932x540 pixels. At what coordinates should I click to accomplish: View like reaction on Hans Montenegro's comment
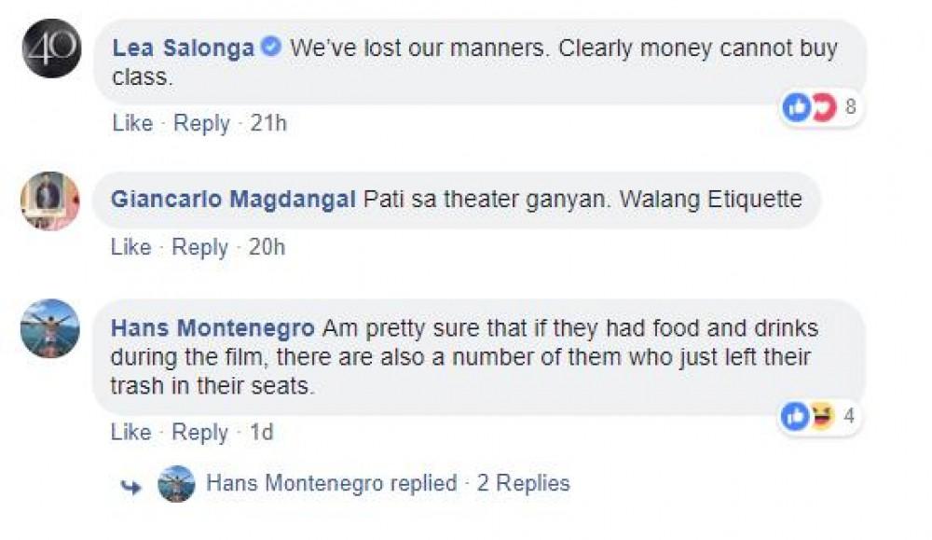(795, 417)
